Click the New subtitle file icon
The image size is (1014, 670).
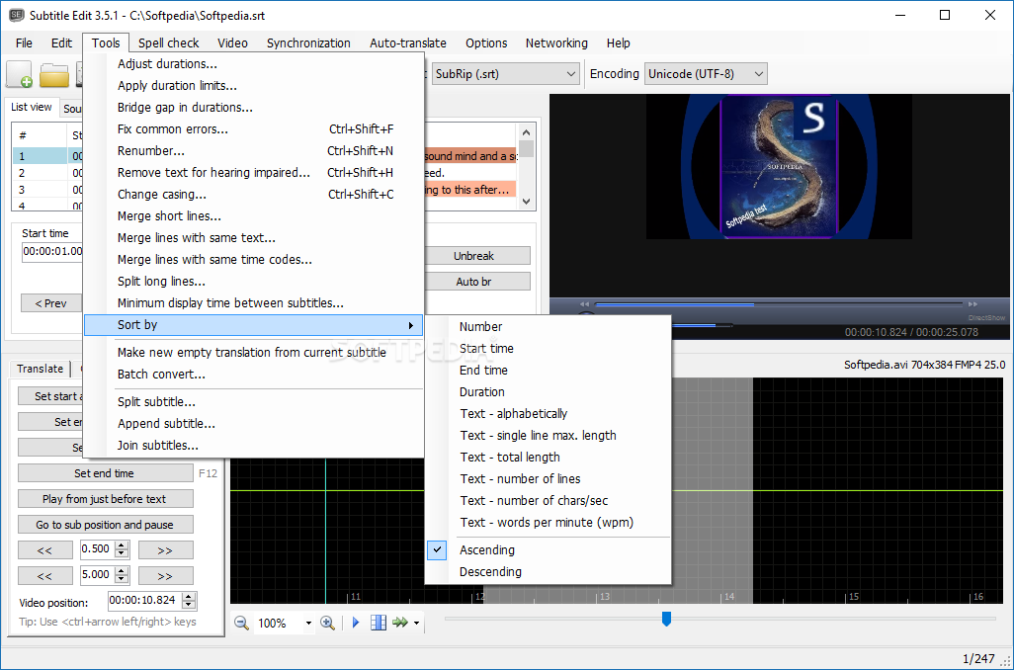click(19, 74)
